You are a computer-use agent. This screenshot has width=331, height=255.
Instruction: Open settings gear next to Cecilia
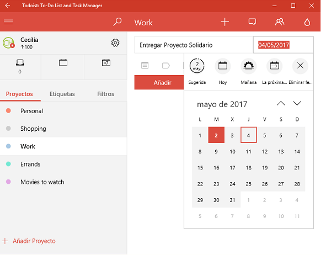tap(115, 43)
